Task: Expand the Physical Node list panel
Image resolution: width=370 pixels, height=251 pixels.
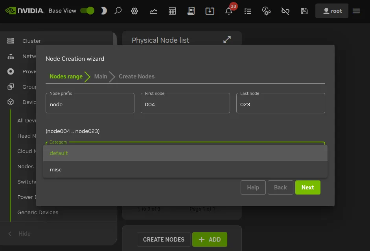Action: click(x=227, y=40)
